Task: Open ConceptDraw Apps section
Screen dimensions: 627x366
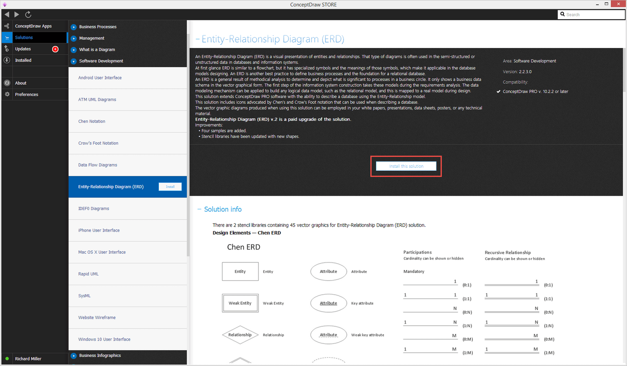Action: [x=33, y=26]
